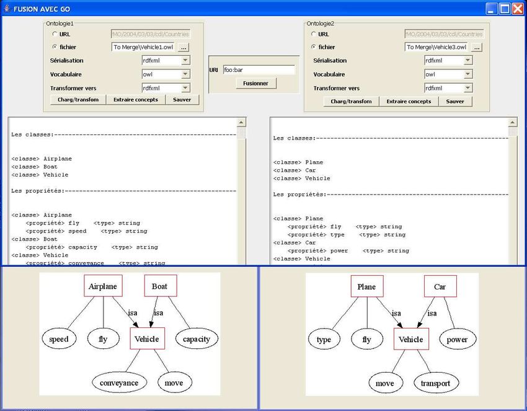Click Charg/transfom button in Ontologie1
Image resolution: width=527 pixels, height=411 pixels.
tap(78, 100)
